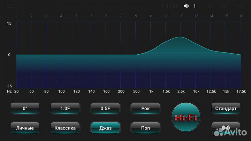Viewport: 251px width, 141px height.
Task: Adjust band 16 slider at 17.5k
Action: tap(241, 55)
